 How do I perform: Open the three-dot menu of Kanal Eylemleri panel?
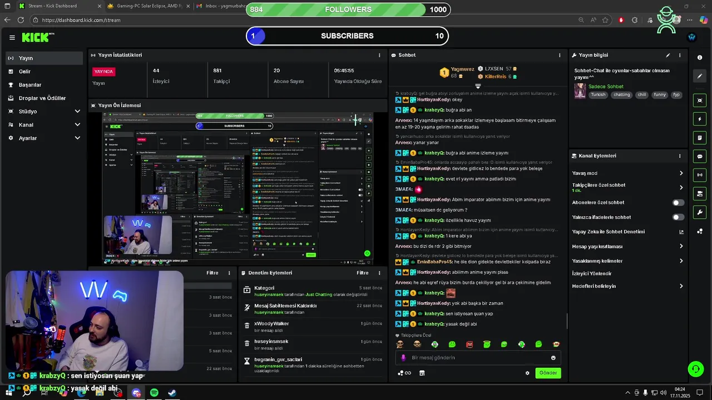680,156
